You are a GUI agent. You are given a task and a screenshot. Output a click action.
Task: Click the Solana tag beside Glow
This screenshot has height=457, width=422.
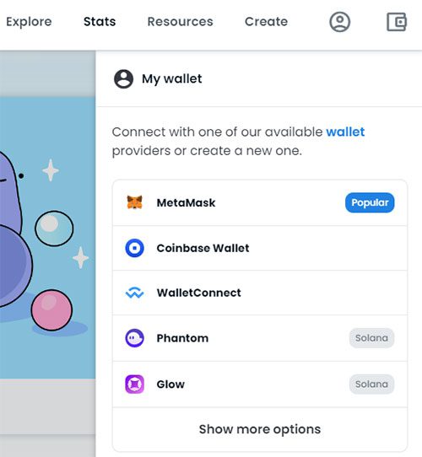click(371, 384)
